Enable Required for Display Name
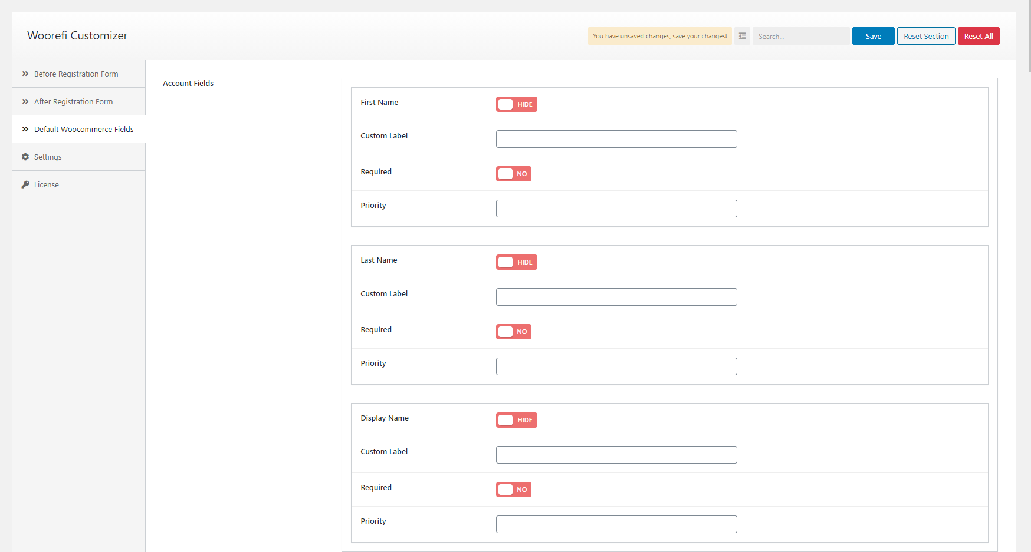 (513, 490)
